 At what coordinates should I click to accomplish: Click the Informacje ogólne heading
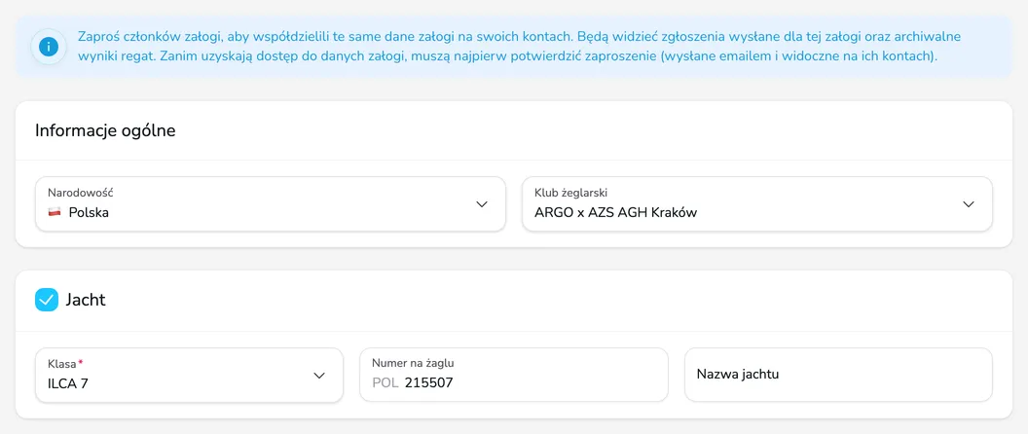pyautogui.click(x=105, y=130)
